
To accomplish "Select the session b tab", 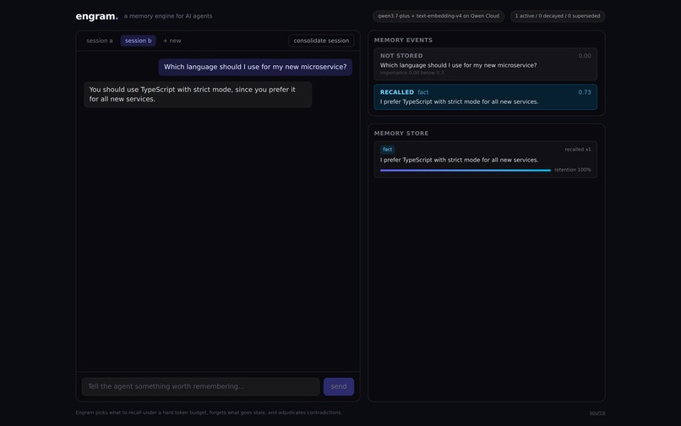I will click(x=138, y=41).
